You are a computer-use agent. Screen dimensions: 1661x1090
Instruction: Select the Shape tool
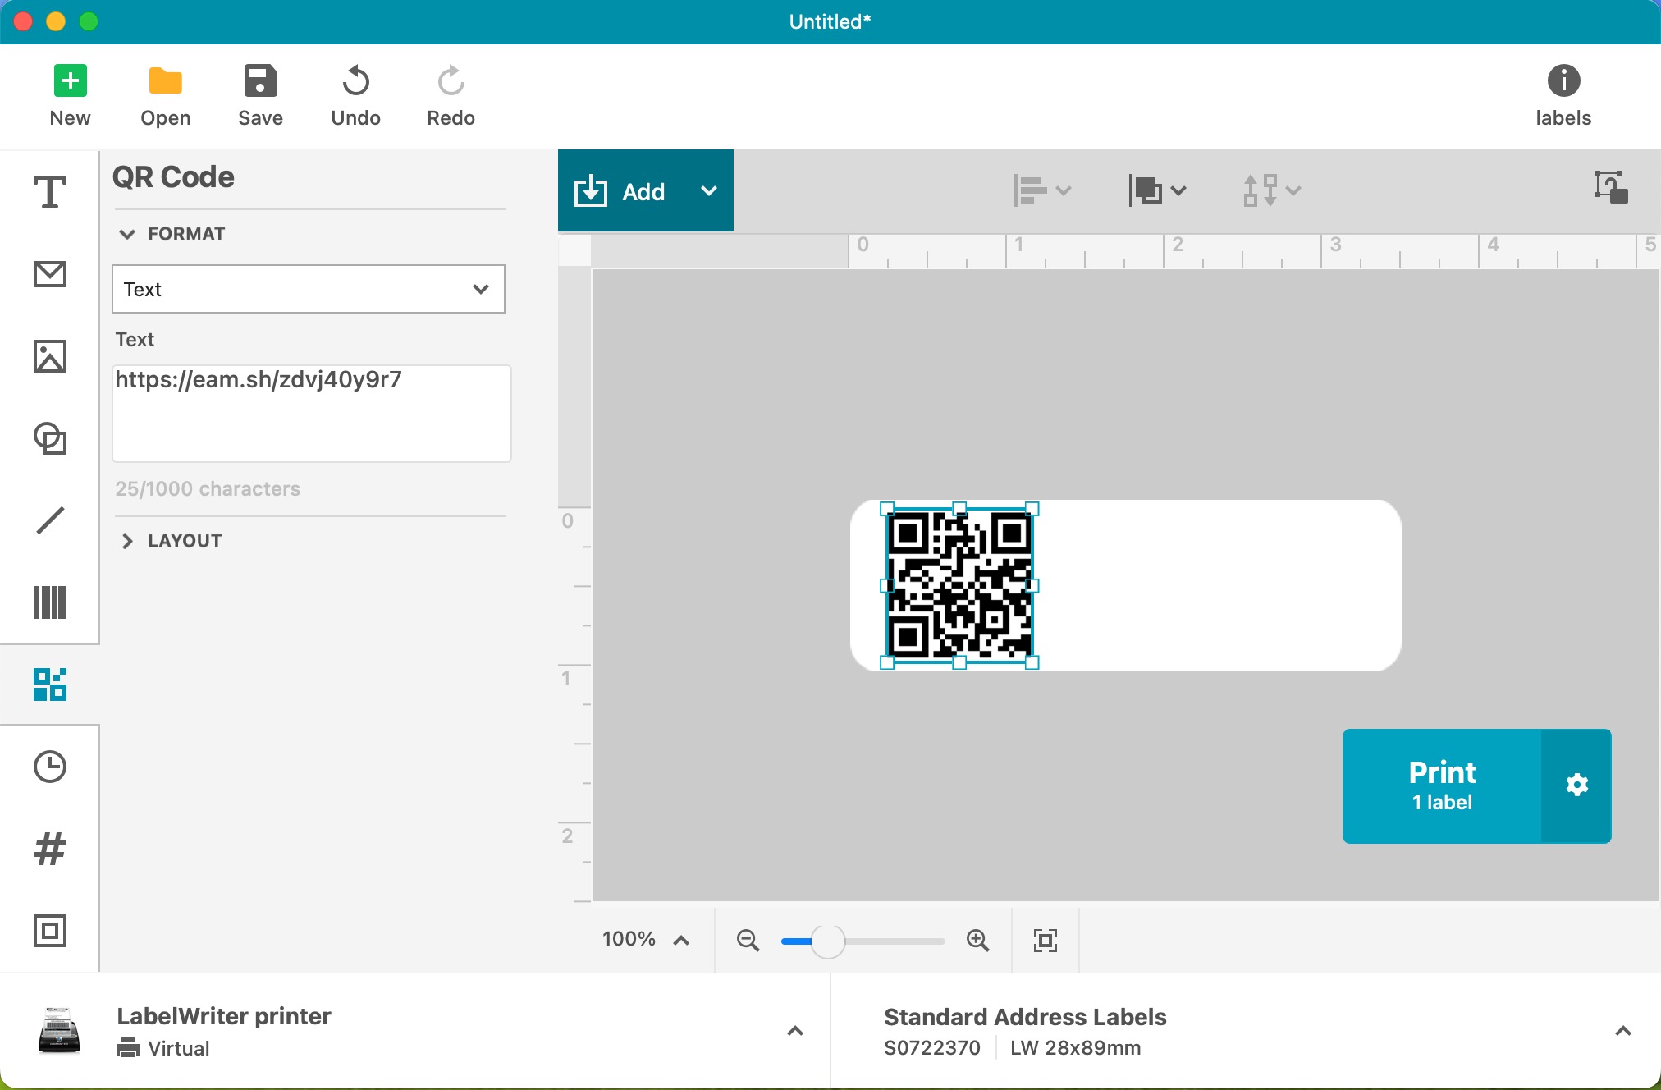tap(49, 438)
